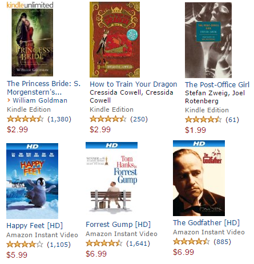Open The Post-Office Girl cover image
Image resolution: width=254 pixels, height=264 pixels.
tap(208, 40)
